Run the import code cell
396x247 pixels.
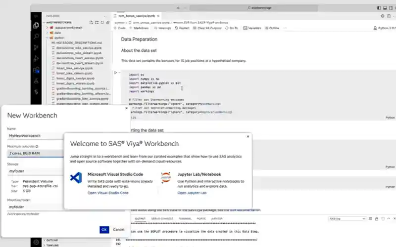click(115, 73)
